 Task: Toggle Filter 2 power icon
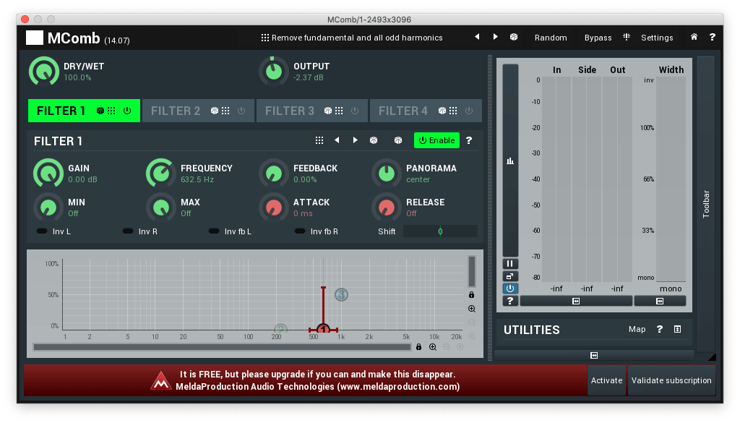(x=241, y=111)
